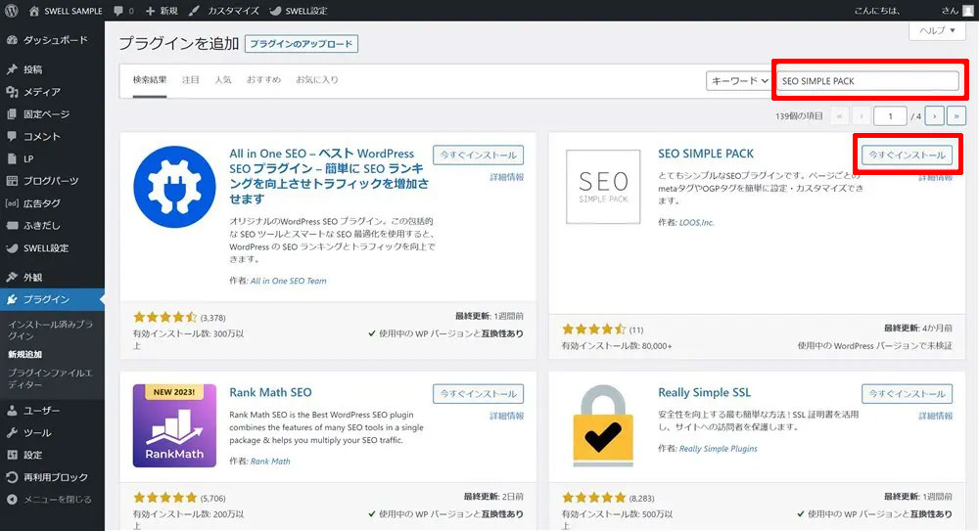
Task: Install SEO SIMPLE PACK with 今すぐインストール
Action: (907, 155)
